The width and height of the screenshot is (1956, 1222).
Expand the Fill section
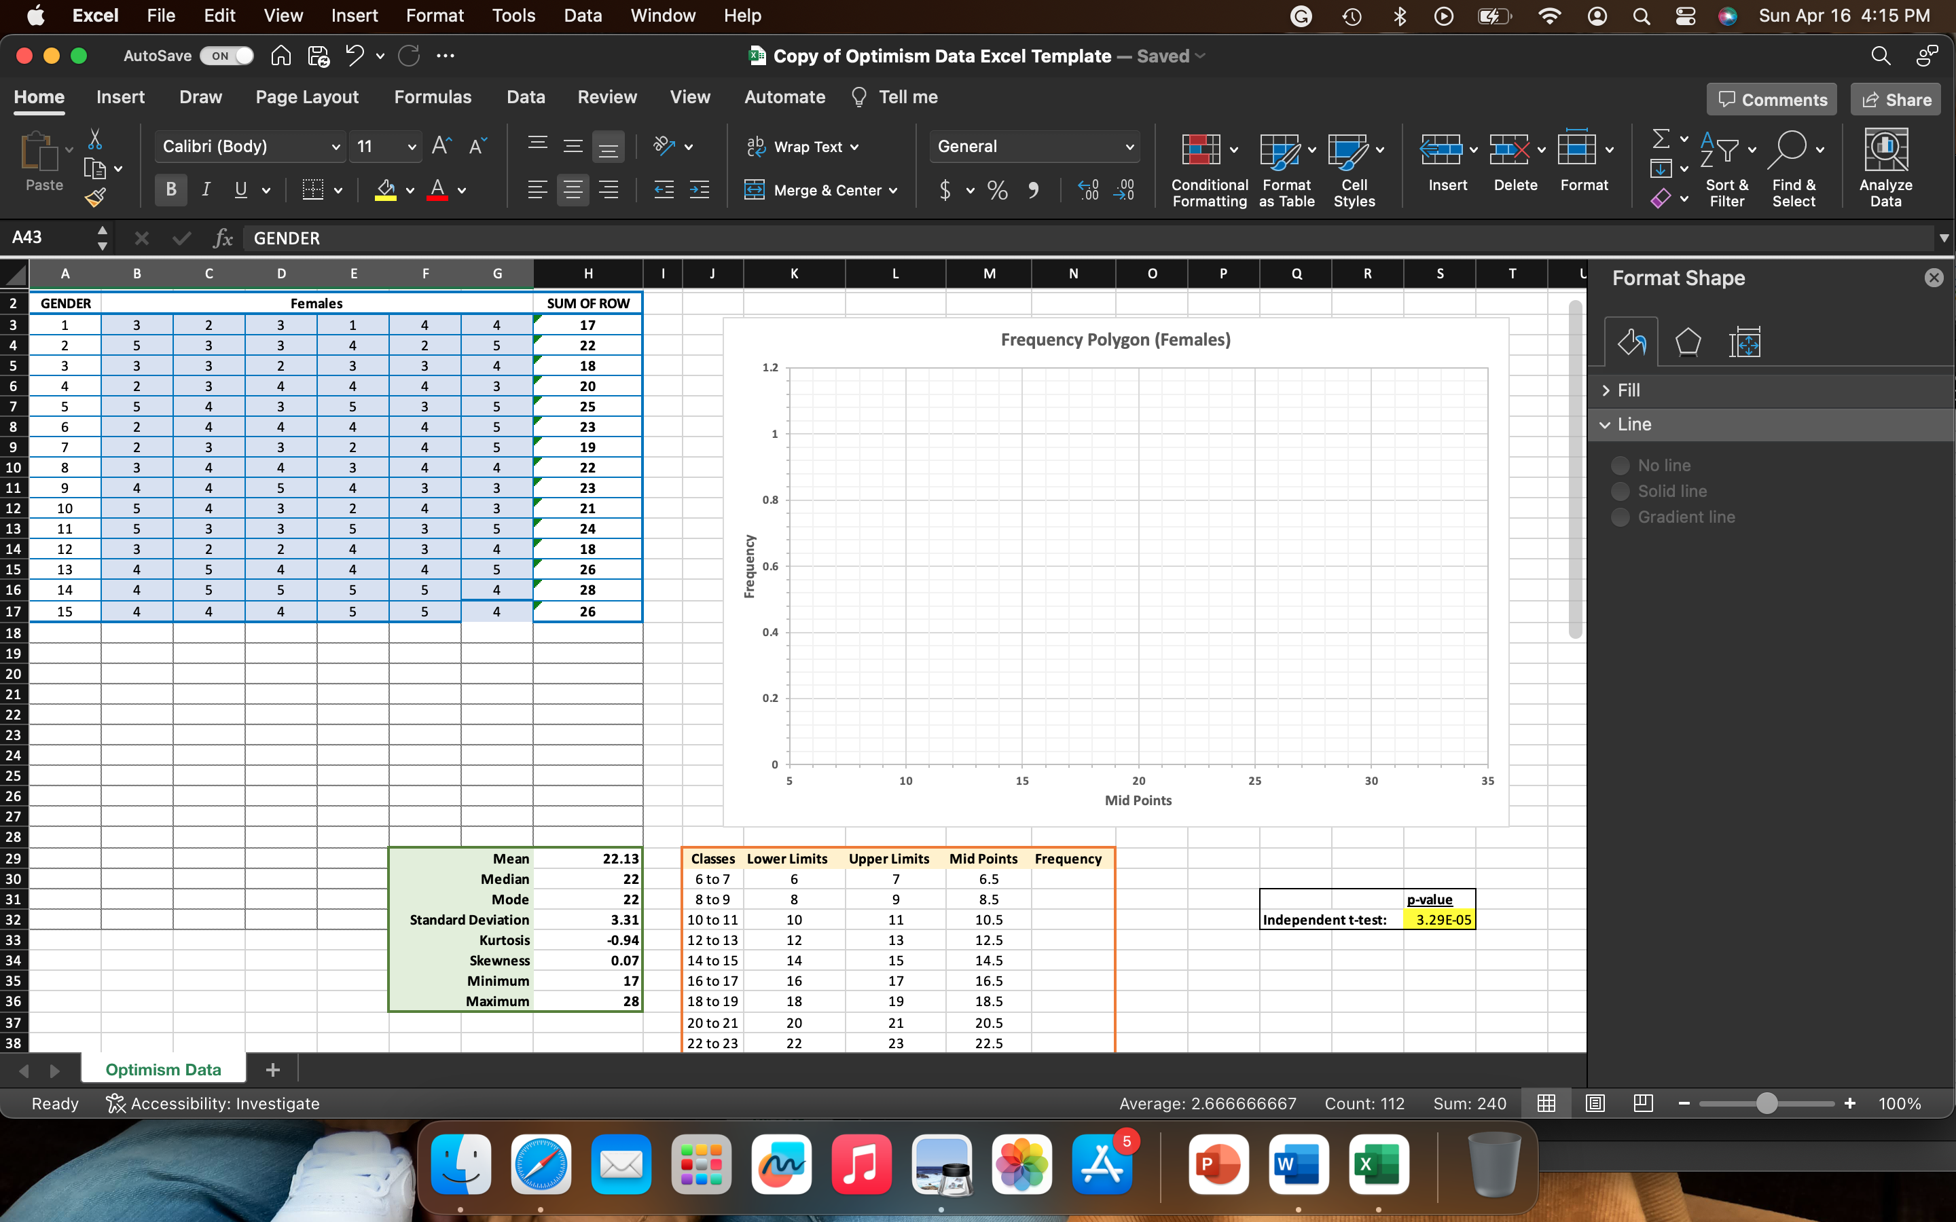pos(1628,390)
